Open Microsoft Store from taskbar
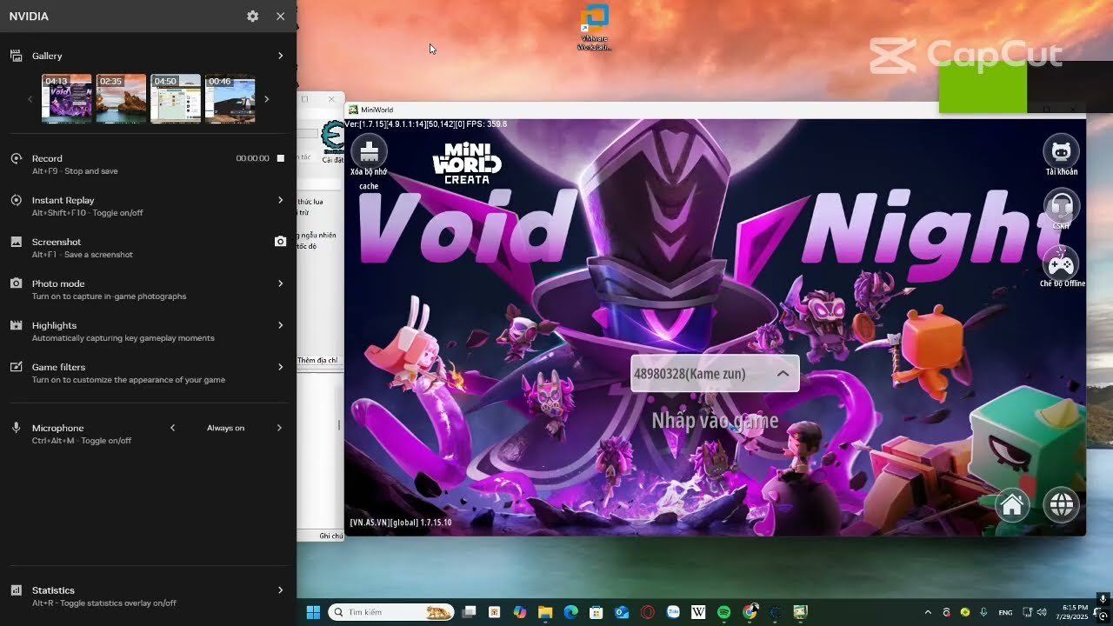The width and height of the screenshot is (1113, 626). point(596,612)
